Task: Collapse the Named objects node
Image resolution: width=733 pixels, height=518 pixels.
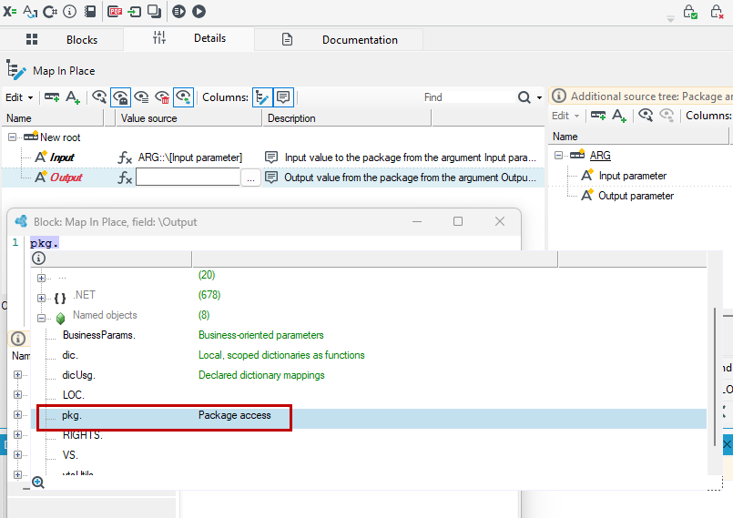Action: point(41,318)
